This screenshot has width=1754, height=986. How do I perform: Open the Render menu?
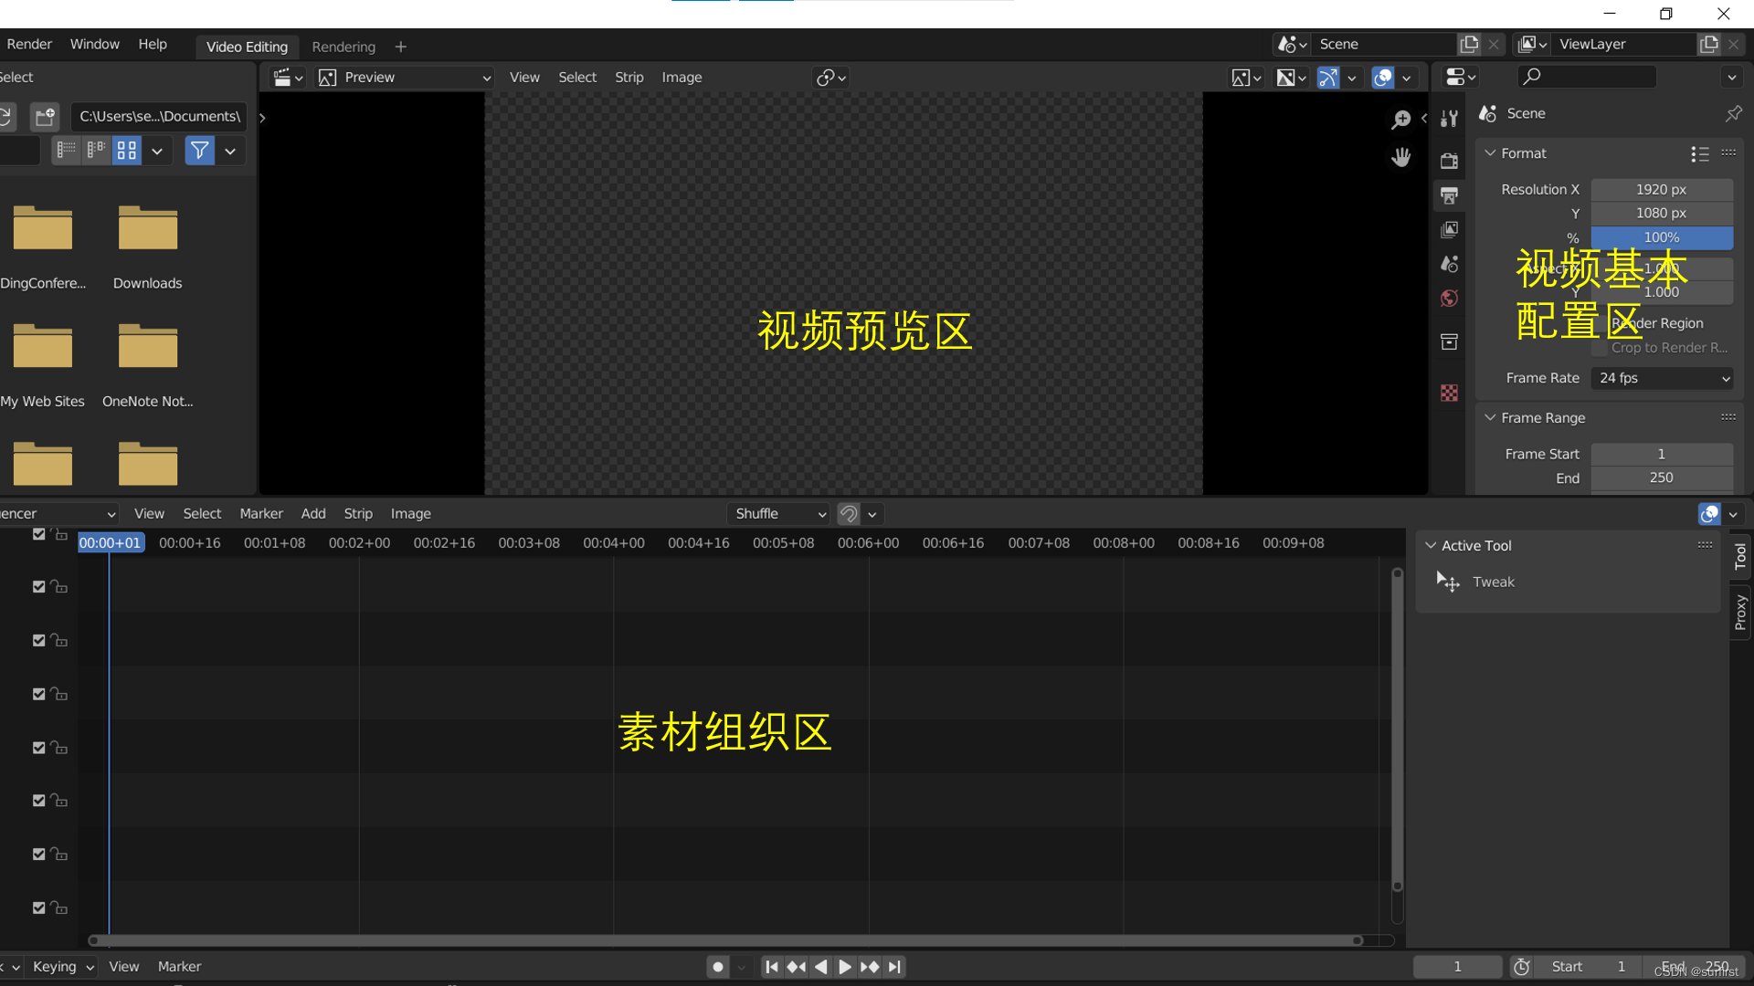[x=29, y=44]
